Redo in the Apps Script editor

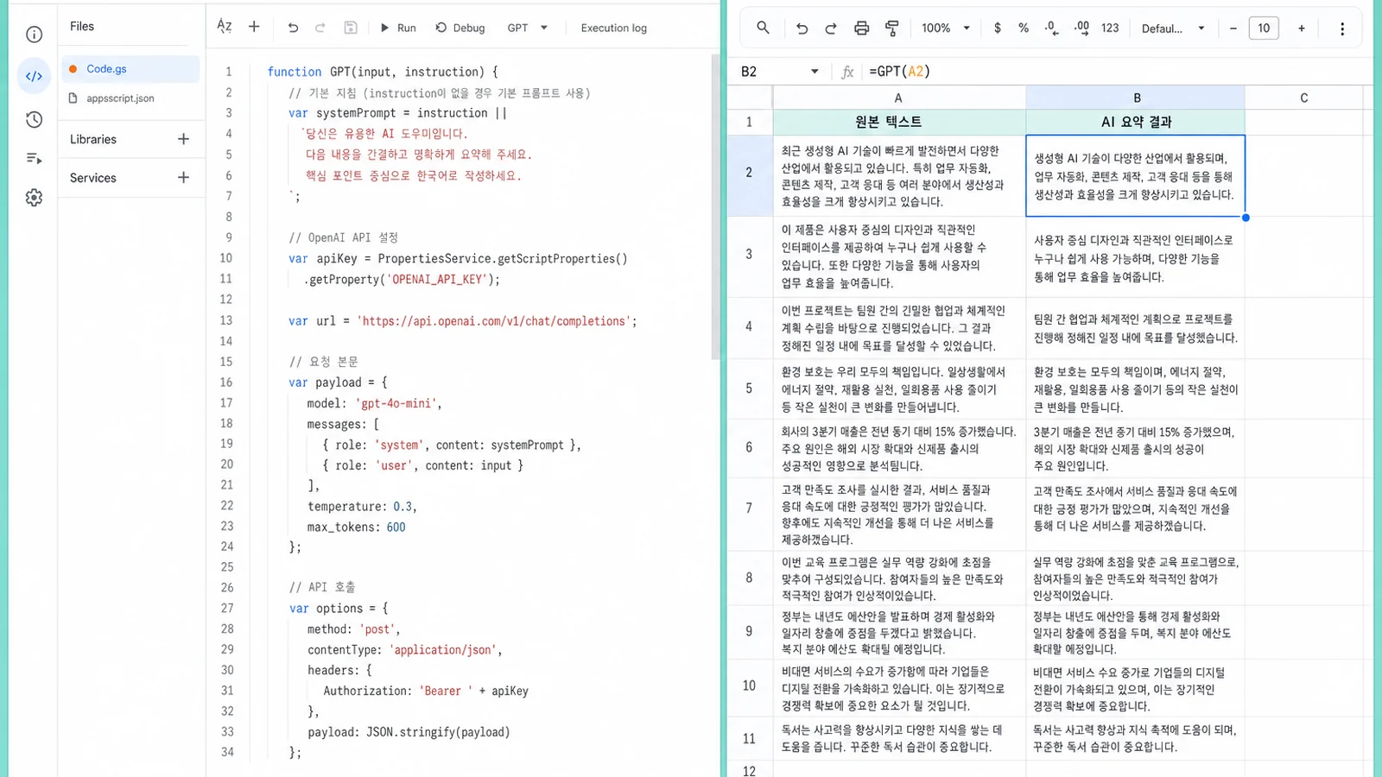click(x=320, y=28)
